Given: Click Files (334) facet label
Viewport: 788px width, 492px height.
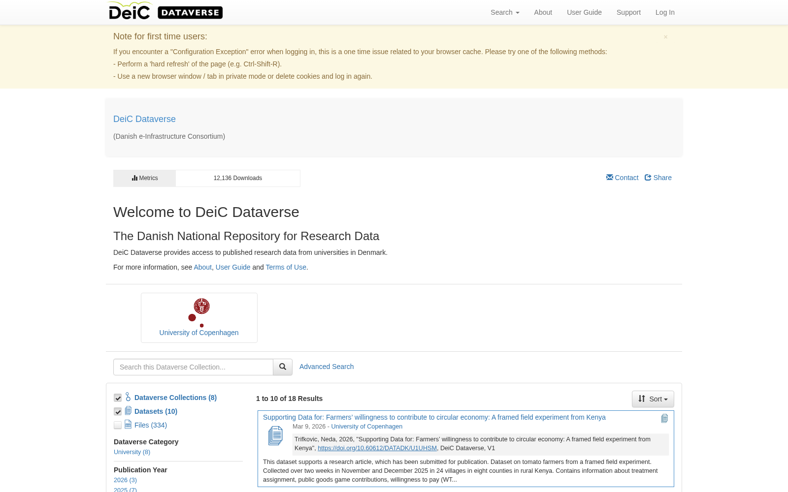Looking at the screenshot, I should point(151,425).
